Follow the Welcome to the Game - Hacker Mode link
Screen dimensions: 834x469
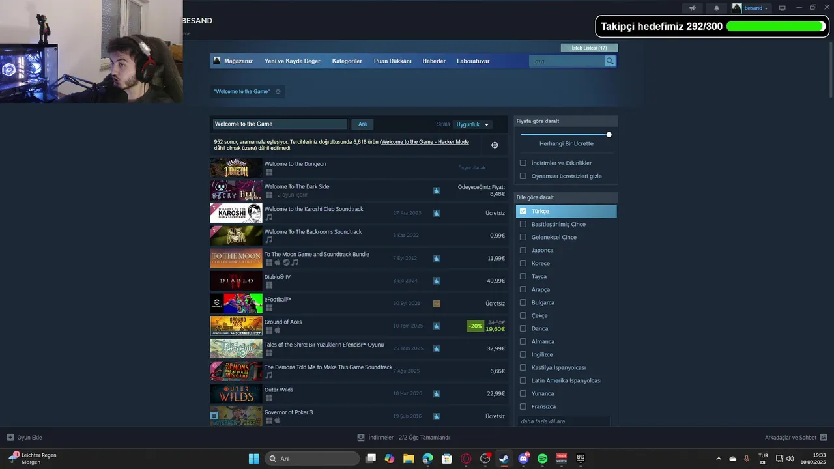425,142
